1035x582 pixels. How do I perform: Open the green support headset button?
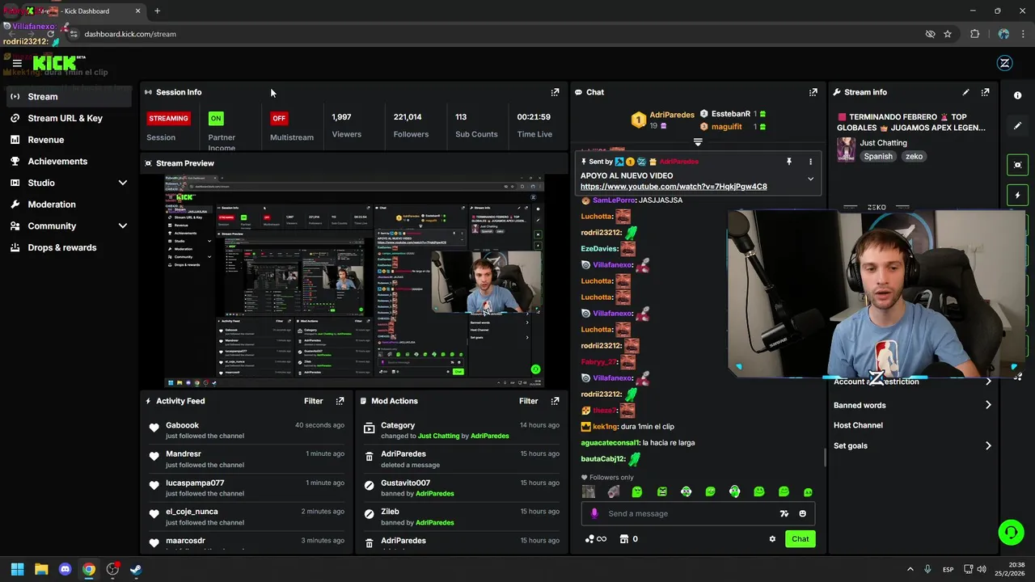tap(1011, 532)
